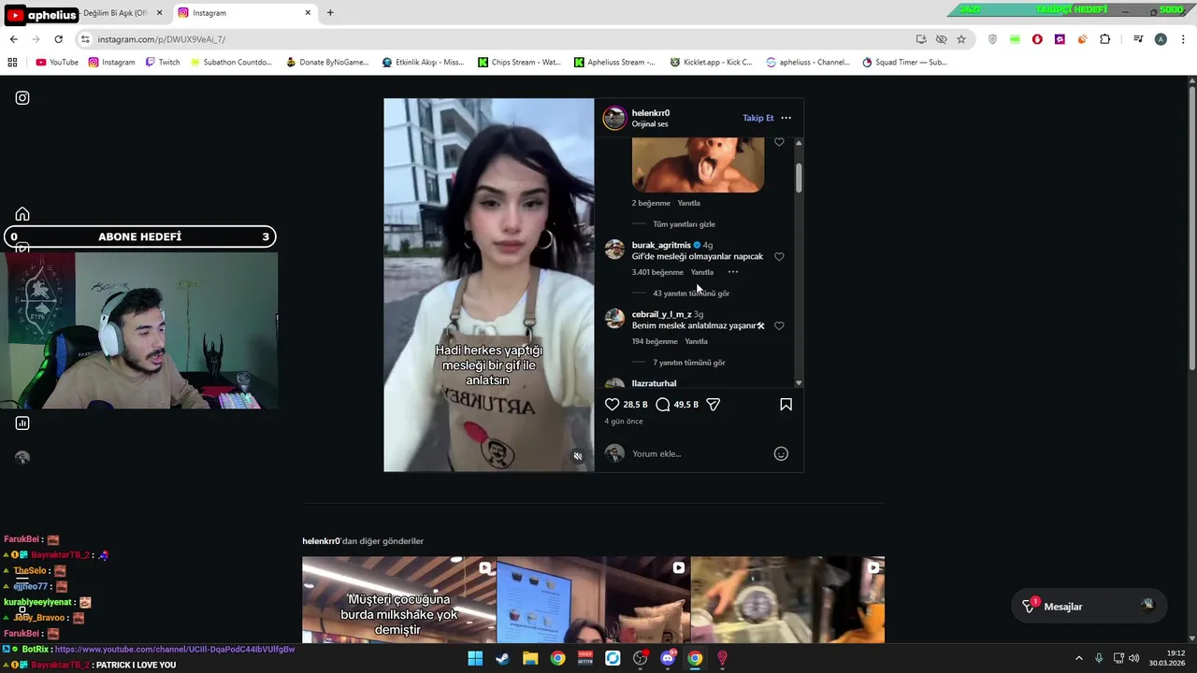The width and height of the screenshot is (1197, 673).
Task: Click the Instagram logo in the sidebar
Action: [x=22, y=98]
